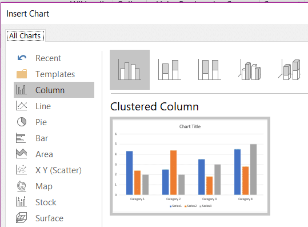This screenshot has width=308, height=227.
Task: Choose the Bar chart category
Action: tap(54, 138)
